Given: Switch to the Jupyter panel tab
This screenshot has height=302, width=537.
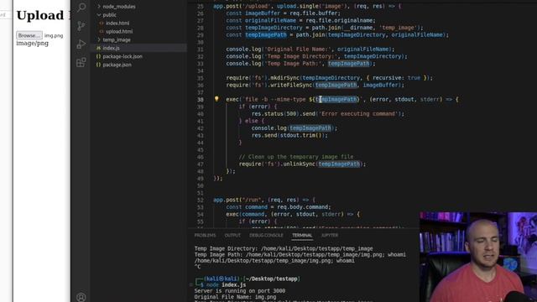Looking at the screenshot, I should point(330,235).
